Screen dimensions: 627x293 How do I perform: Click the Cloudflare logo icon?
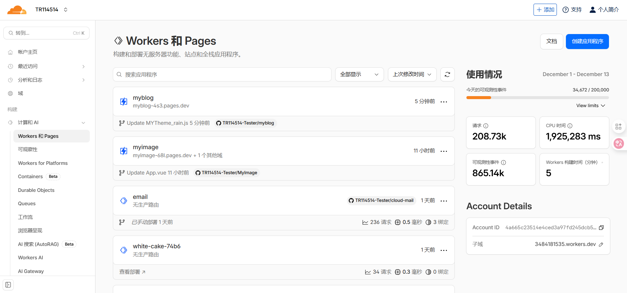pos(17,10)
